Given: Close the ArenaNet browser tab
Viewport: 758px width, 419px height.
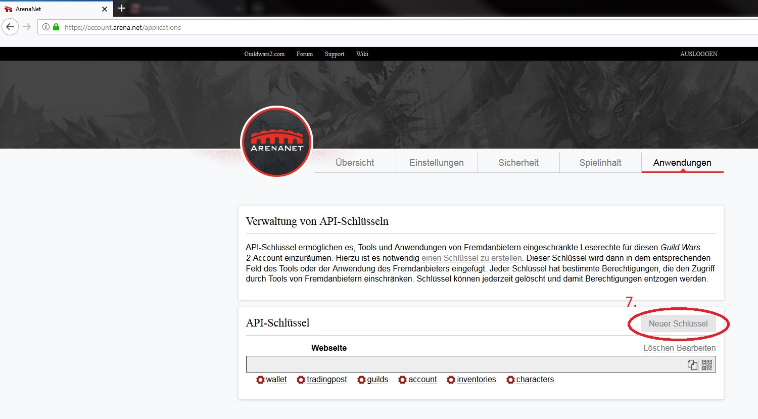Looking at the screenshot, I should pos(105,9).
